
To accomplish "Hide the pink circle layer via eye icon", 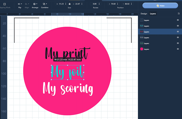I will [x=178, y=49].
